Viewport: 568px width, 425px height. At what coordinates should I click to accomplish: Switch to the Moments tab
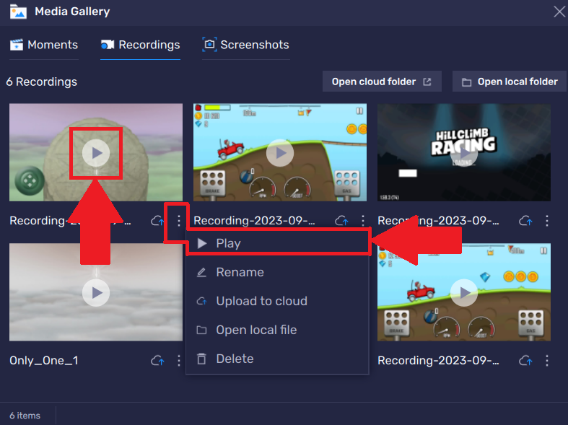click(44, 45)
